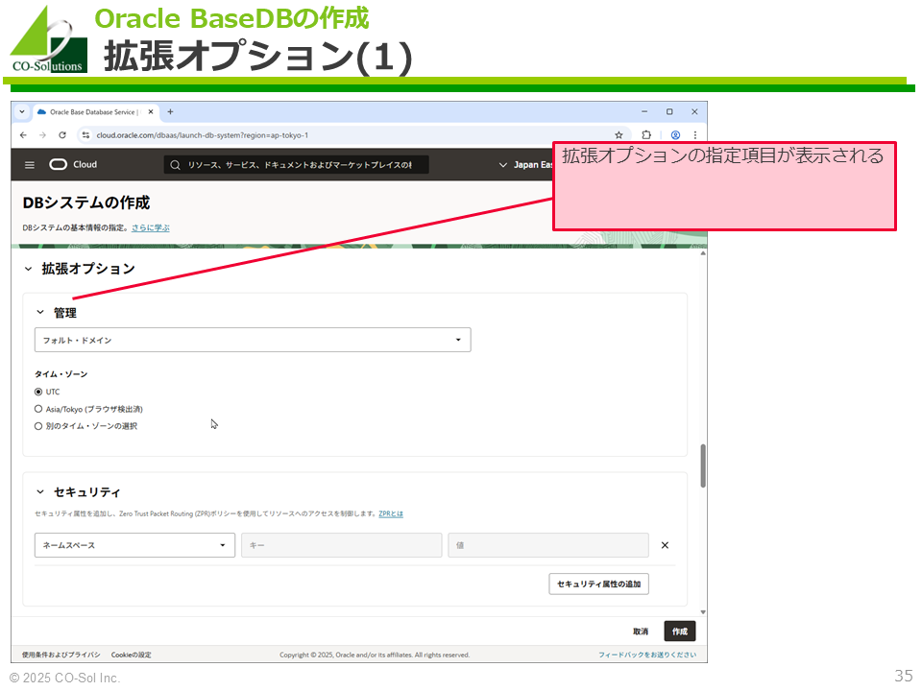Select the UTC time zone radio button
The height and width of the screenshot is (691, 922).
[x=38, y=392]
